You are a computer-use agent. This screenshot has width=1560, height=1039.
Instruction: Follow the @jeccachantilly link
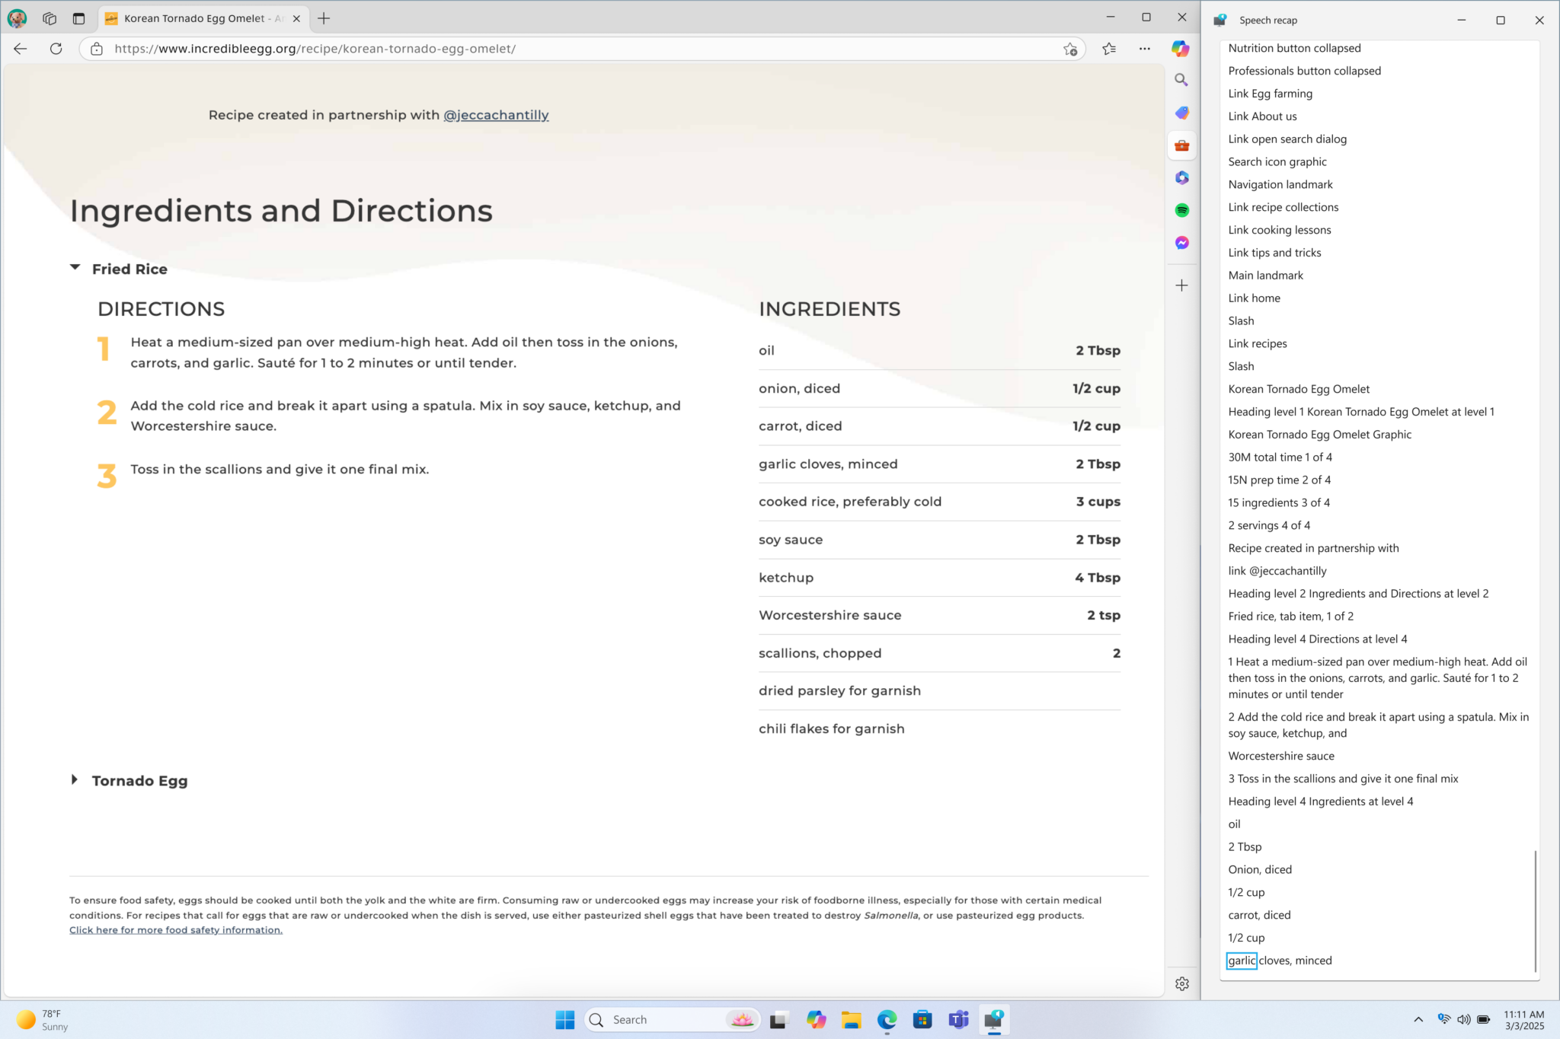(x=496, y=115)
